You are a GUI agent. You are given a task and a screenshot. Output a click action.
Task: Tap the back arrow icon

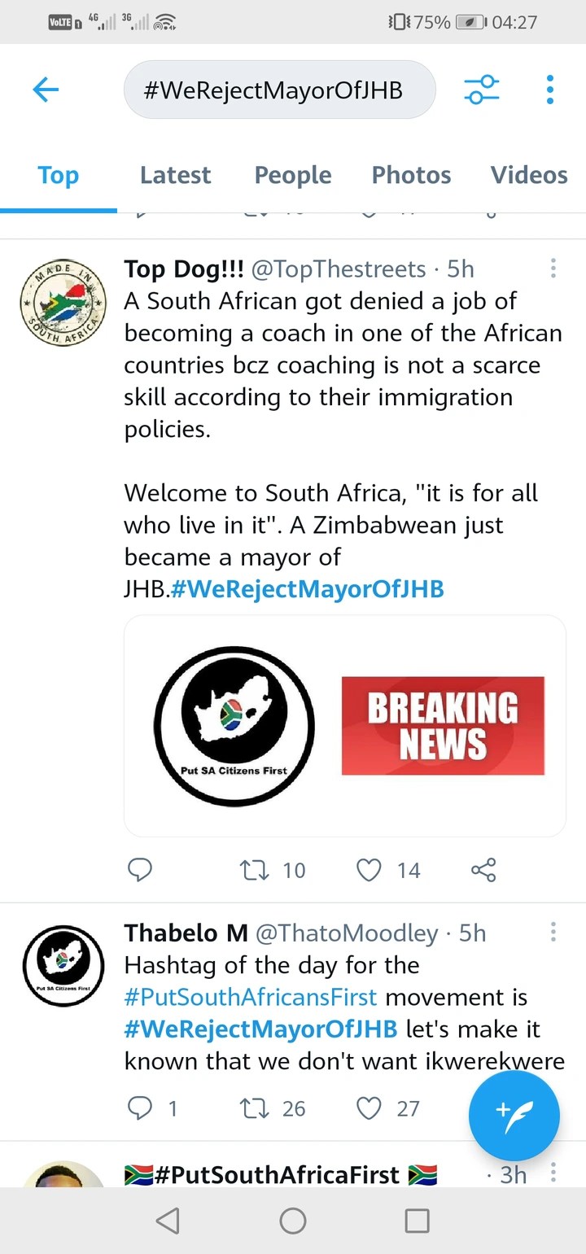[46, 90]
